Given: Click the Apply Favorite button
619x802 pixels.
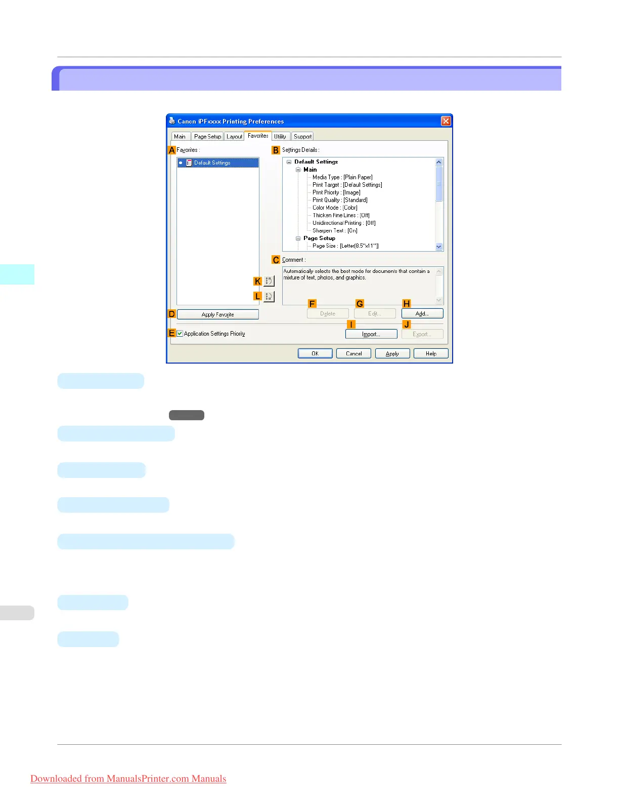Looking at the screenshot, I should pyautogui.click(x=218, y=314).
